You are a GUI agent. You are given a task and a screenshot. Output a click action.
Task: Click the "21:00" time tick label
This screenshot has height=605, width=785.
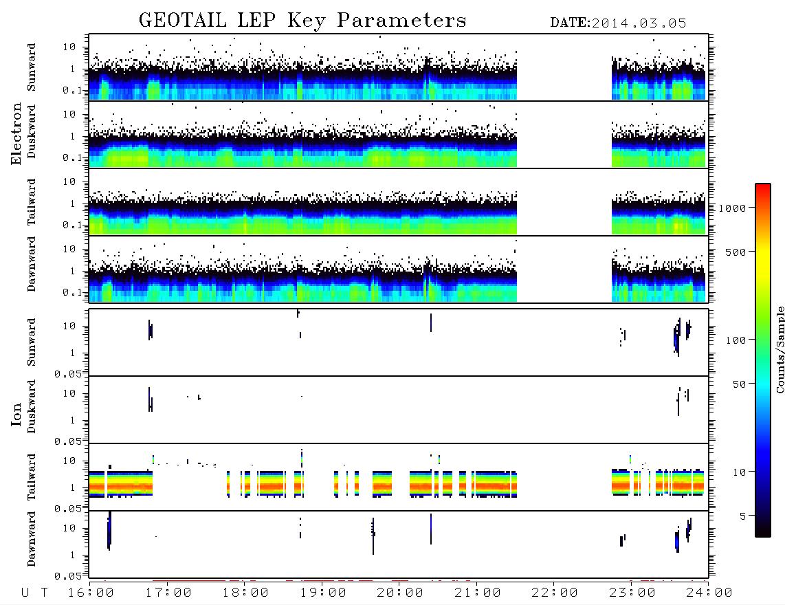tap(478, 593)
